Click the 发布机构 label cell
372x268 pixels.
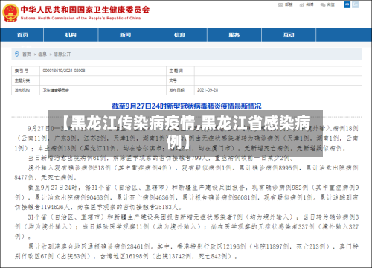coord(25,90)
